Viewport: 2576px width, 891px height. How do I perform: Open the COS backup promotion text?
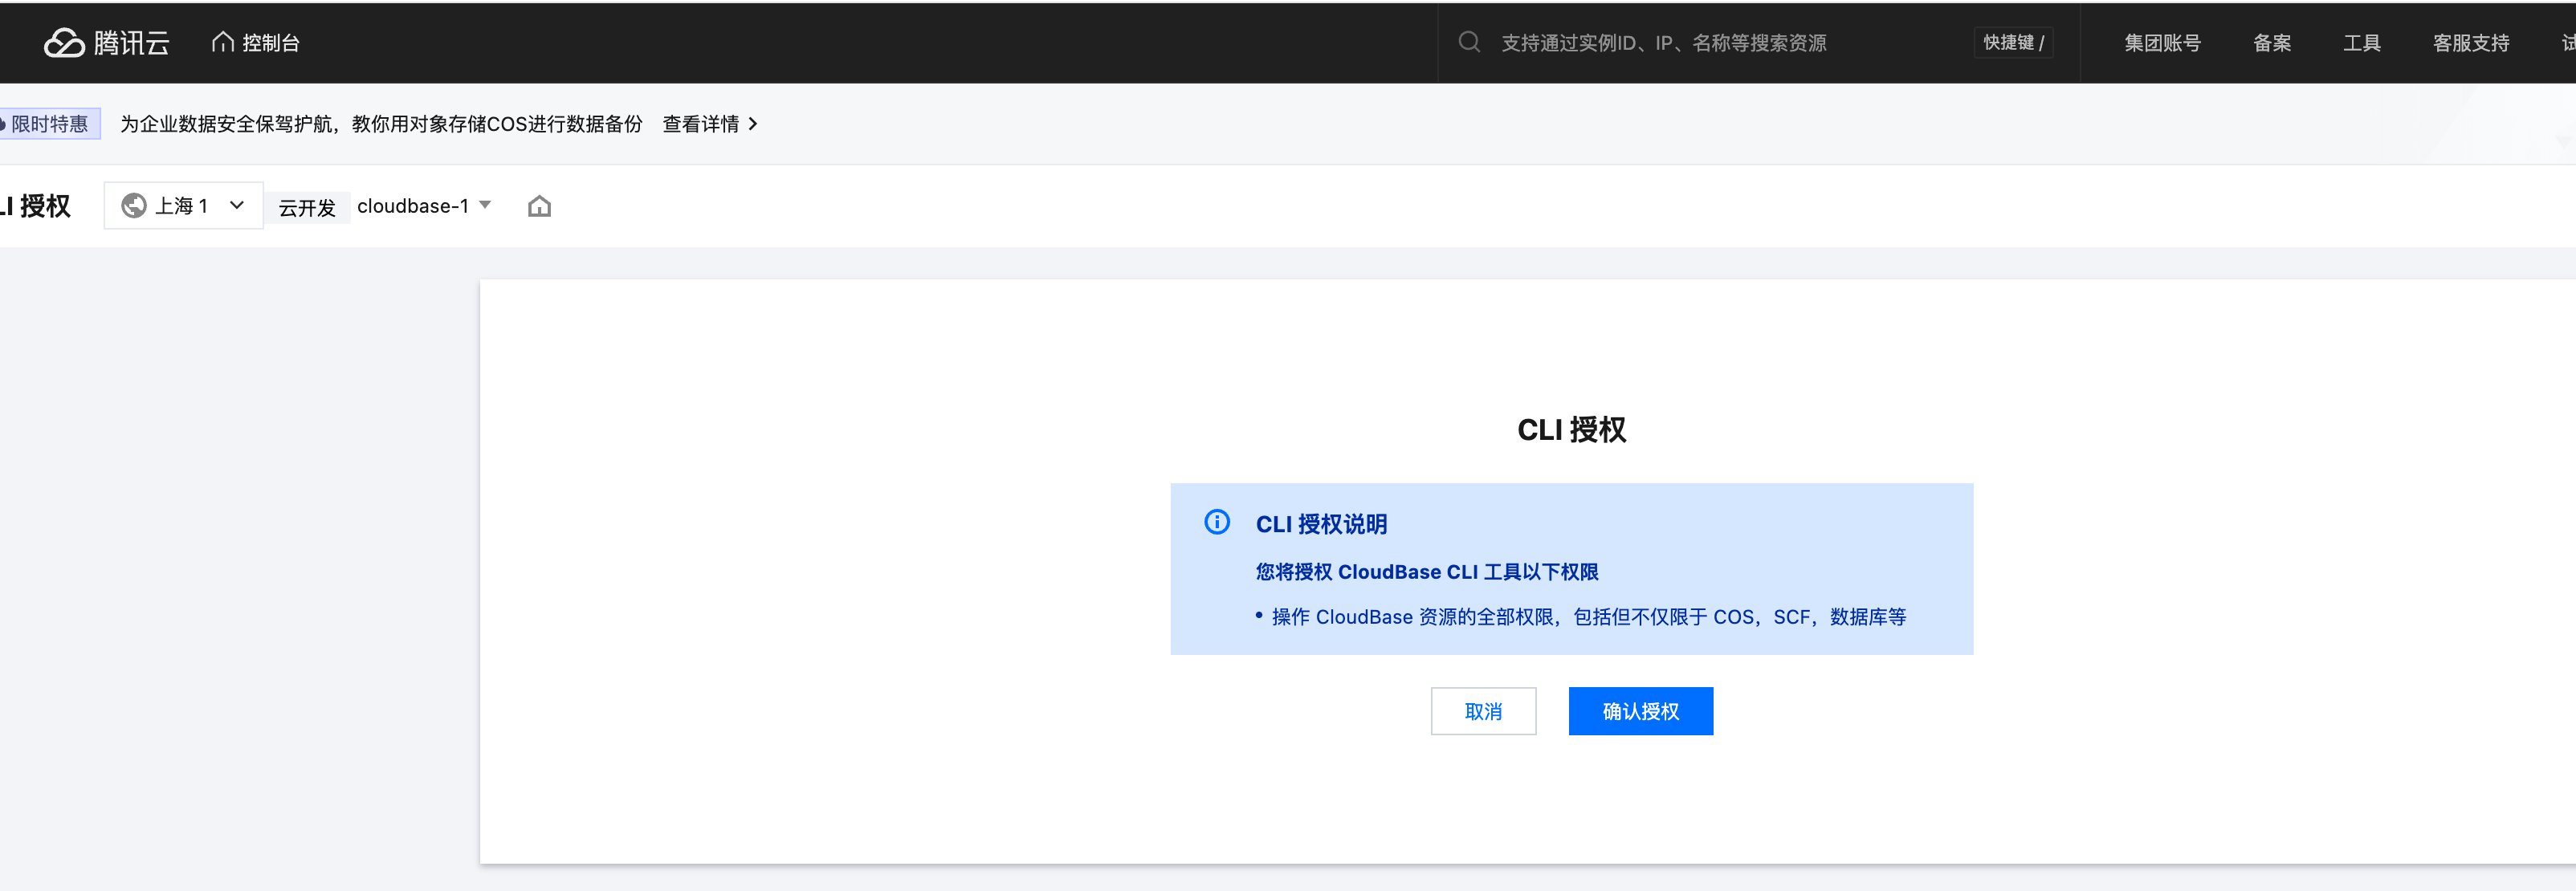pyautogui.click(x=381, y=124)
